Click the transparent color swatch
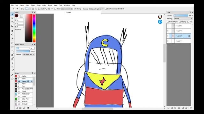 tap(22, 16)
